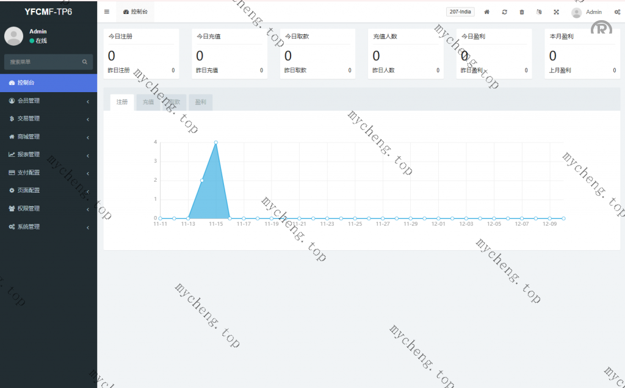Select 控制台 in the sidebar
Screen dimensions: 625x388
pyautogui.click(x=48, y=82)
